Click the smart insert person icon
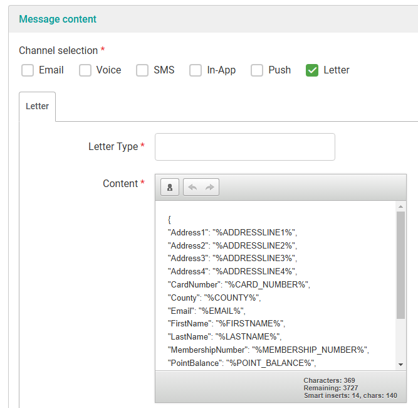This screenshot has height=408, width=418. (170, 187)
